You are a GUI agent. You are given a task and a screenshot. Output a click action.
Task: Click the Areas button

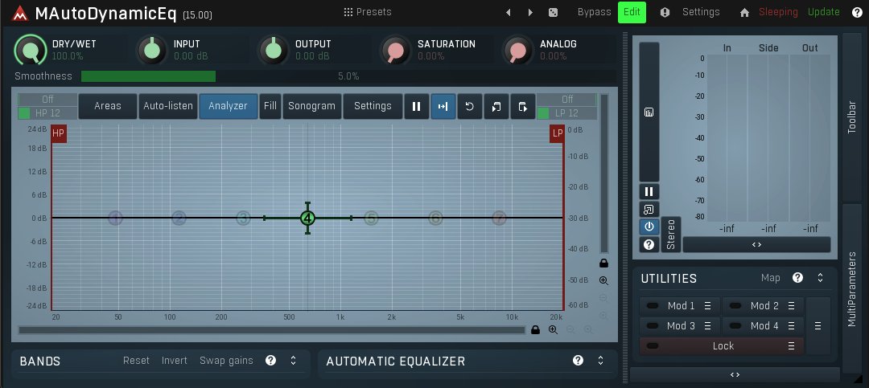(108, 106)
